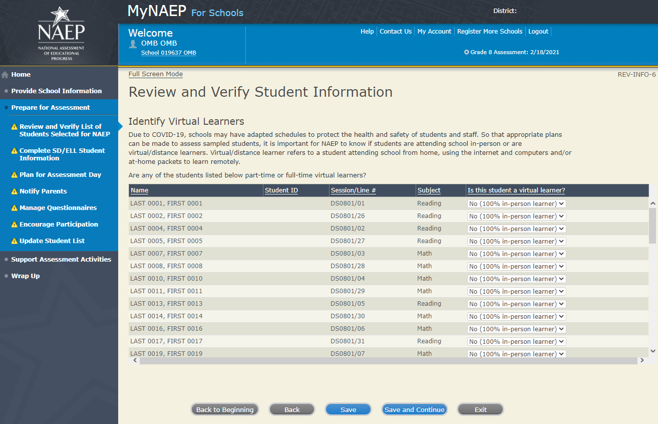Click warning icon beside Notify Parents

pos(15,191)
